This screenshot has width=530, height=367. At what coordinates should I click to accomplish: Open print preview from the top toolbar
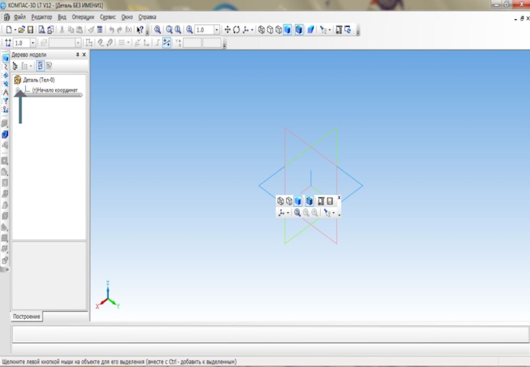(x=41, y=30)
